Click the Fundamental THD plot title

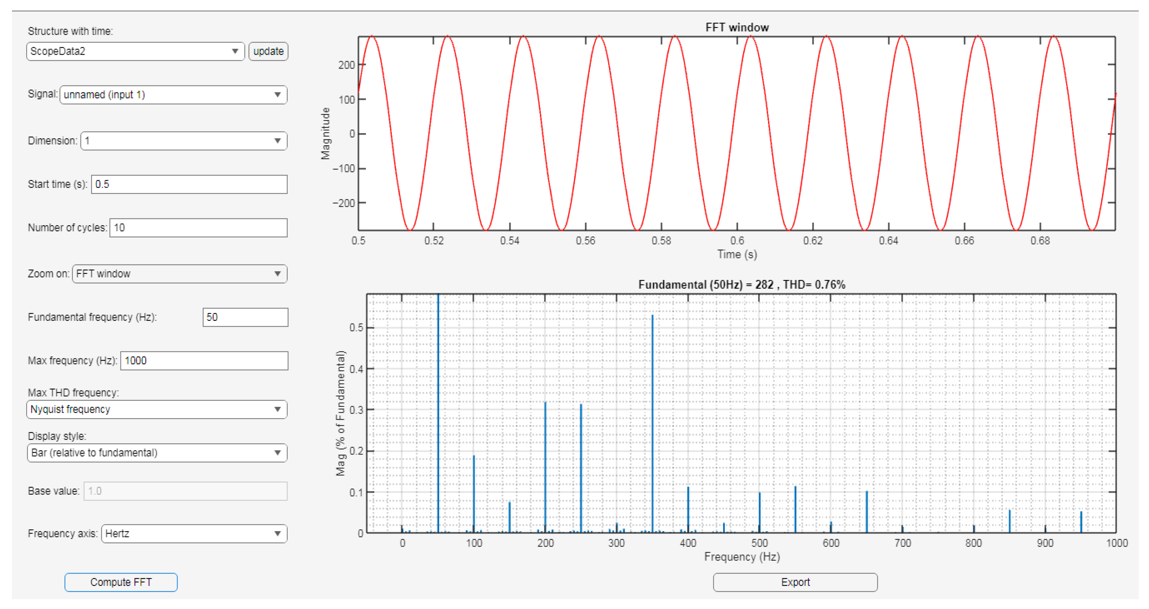[x=741, y=284]
